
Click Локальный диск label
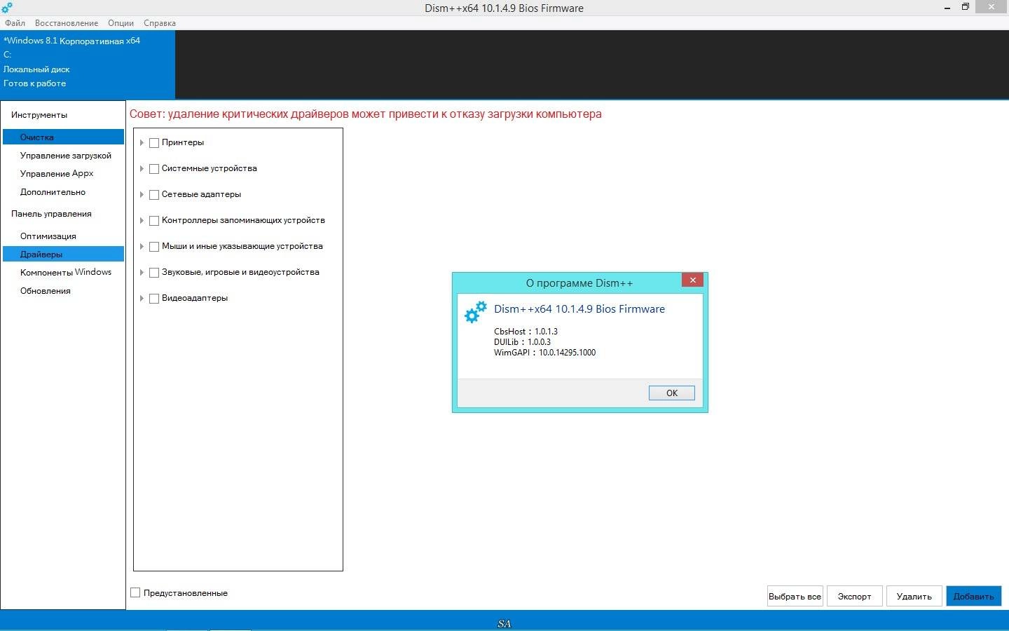click(36, 69)
